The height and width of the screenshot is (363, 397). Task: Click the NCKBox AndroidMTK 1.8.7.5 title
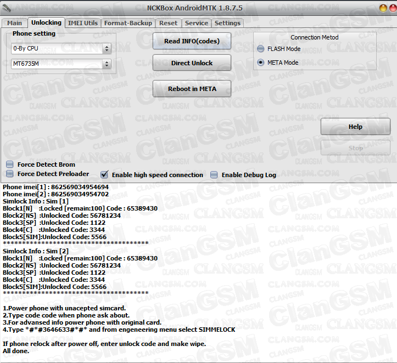point(195,8)
